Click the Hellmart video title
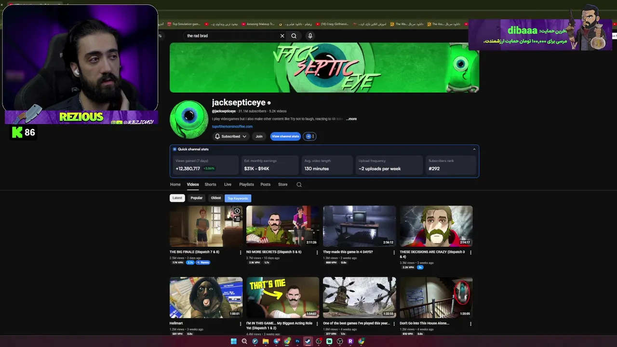 [x=176, y=323]
